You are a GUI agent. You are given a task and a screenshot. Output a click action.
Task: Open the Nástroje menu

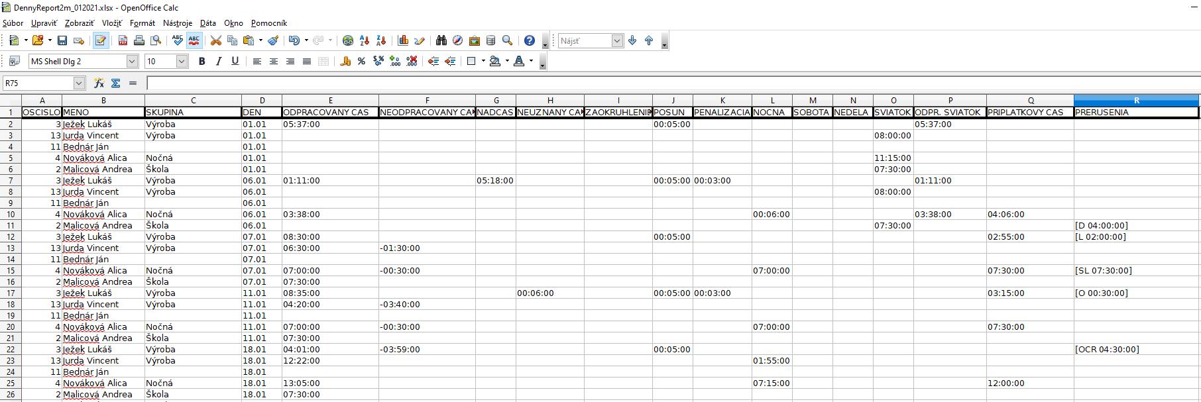point(178,23)
